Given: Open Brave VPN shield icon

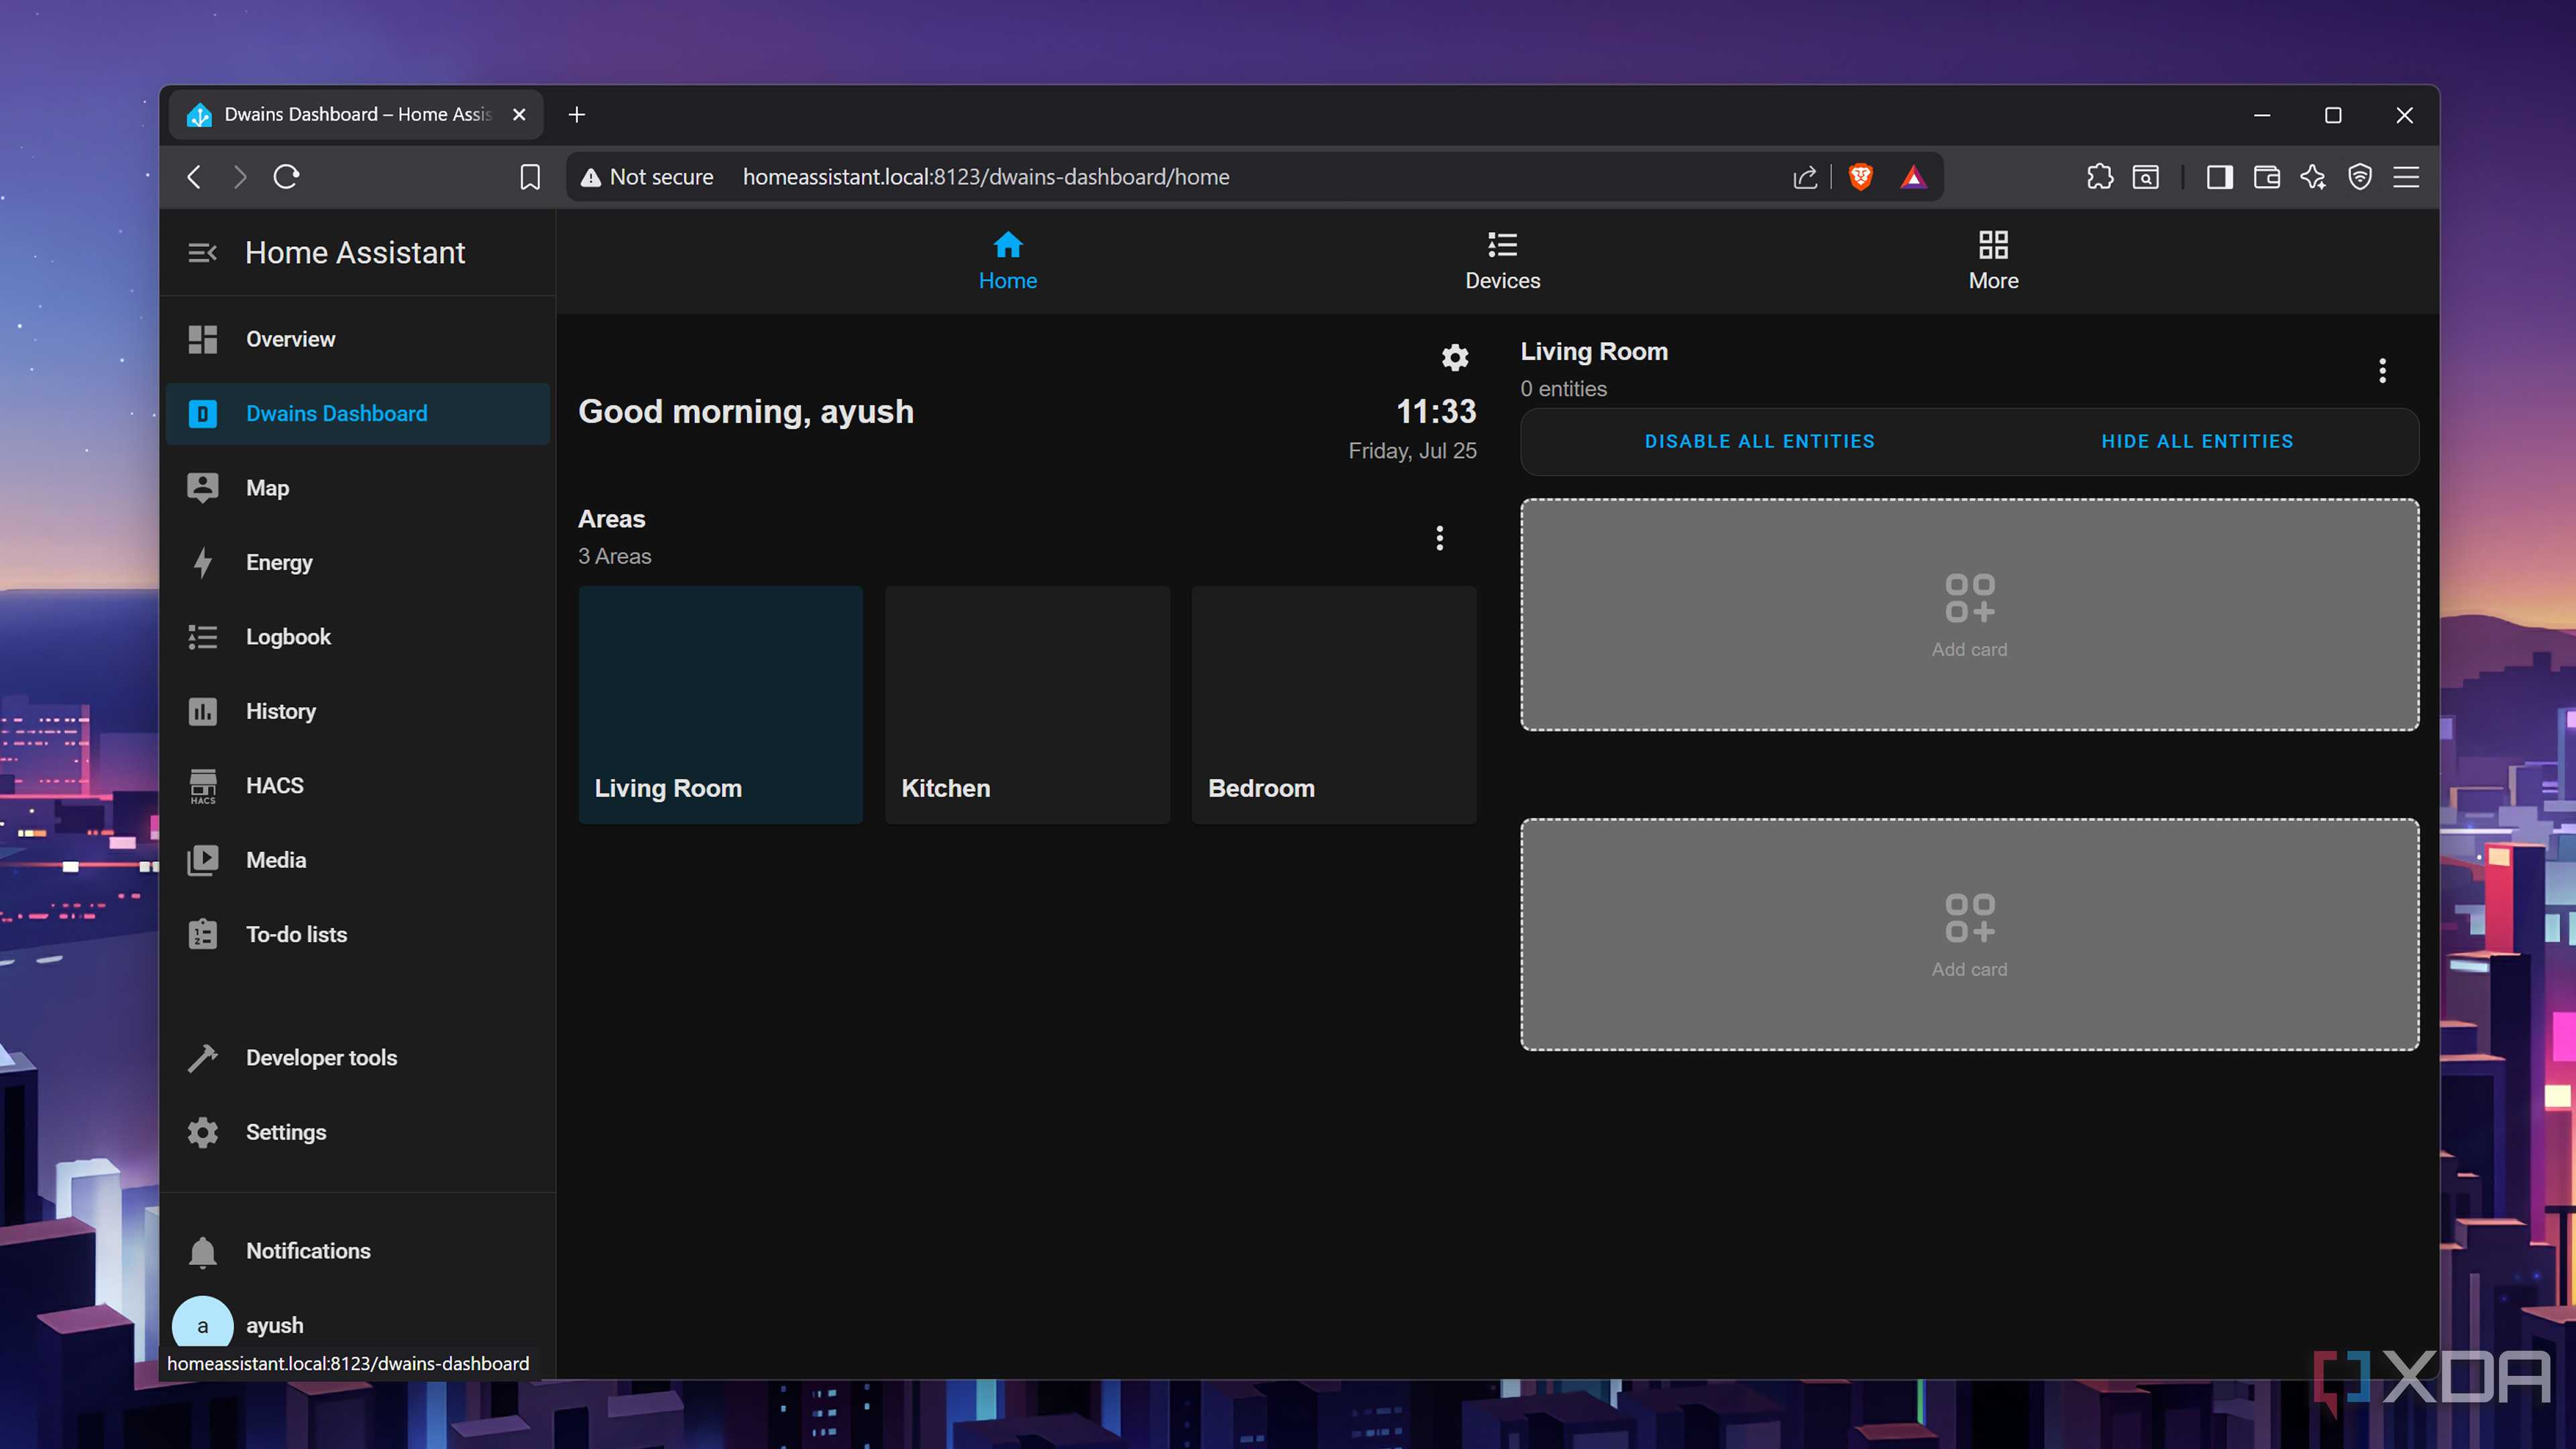Looking at the screenshot, I should coord(2360,177).
